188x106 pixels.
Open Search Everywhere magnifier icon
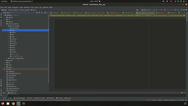point(182,10)
